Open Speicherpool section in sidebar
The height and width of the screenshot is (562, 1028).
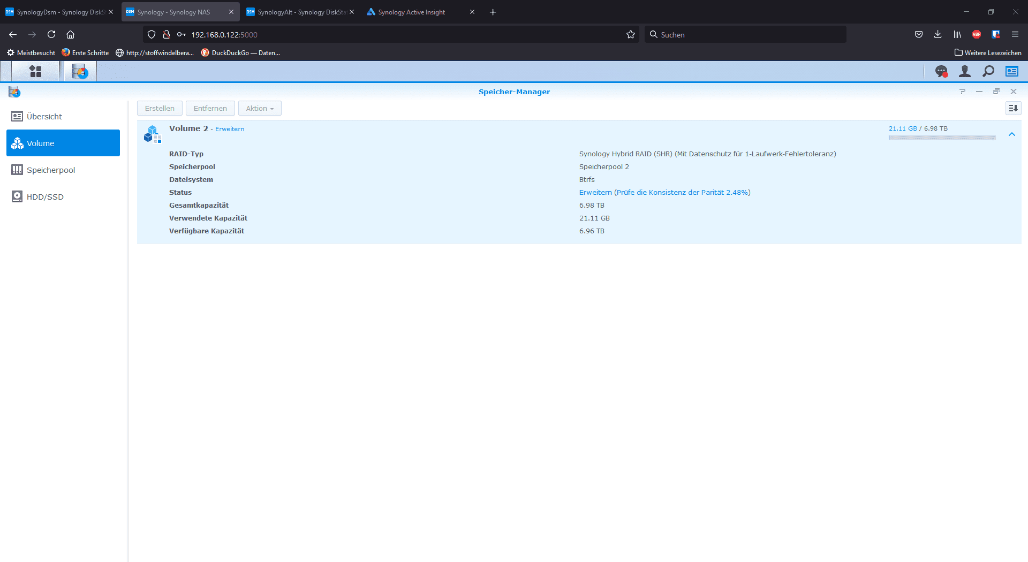pyautogui.click(x=63, y=170)
